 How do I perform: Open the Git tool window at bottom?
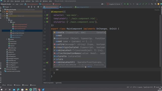click(4, 85)
